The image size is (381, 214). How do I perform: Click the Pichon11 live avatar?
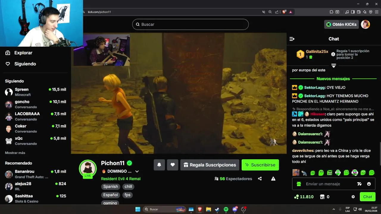tap(88, 169)
